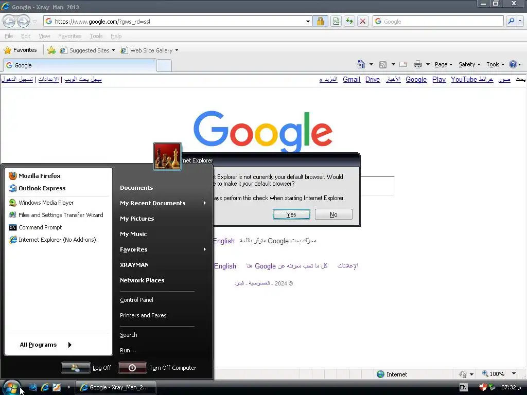Click the Home icon in the command bar
Image resolution: width=527 pixels, height=395 pixels.
[361, 64]
